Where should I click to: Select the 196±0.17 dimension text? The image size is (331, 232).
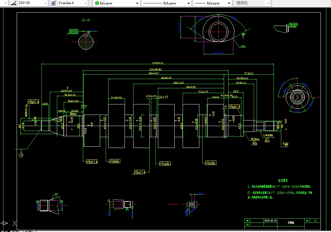[x=154, y=73]
